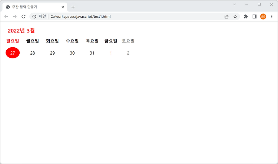Click the 화요일 column header
The image size is (278, 164).
point(52,41)
